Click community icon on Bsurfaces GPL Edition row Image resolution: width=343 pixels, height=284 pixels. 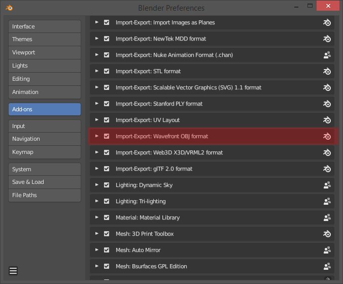click(327, 266)
